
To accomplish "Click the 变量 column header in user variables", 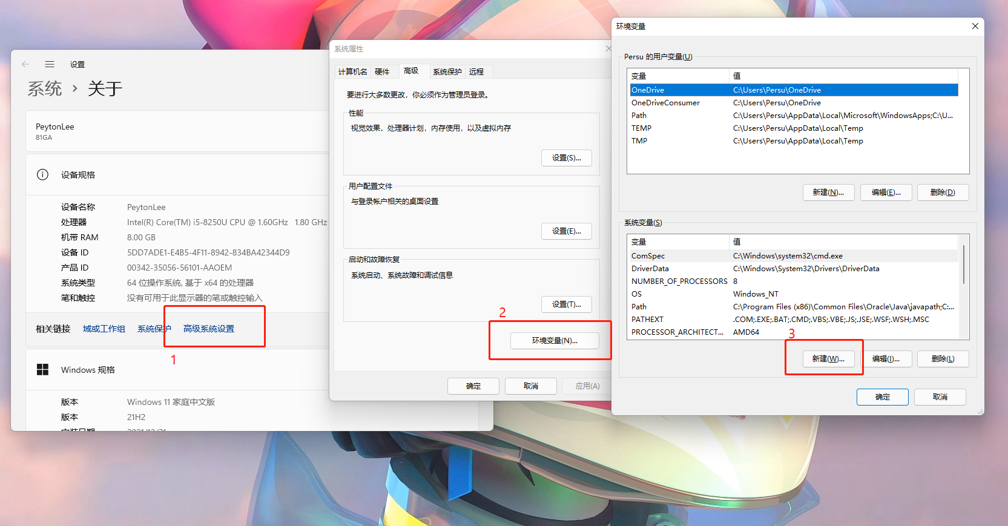I will tap(679, 76).
